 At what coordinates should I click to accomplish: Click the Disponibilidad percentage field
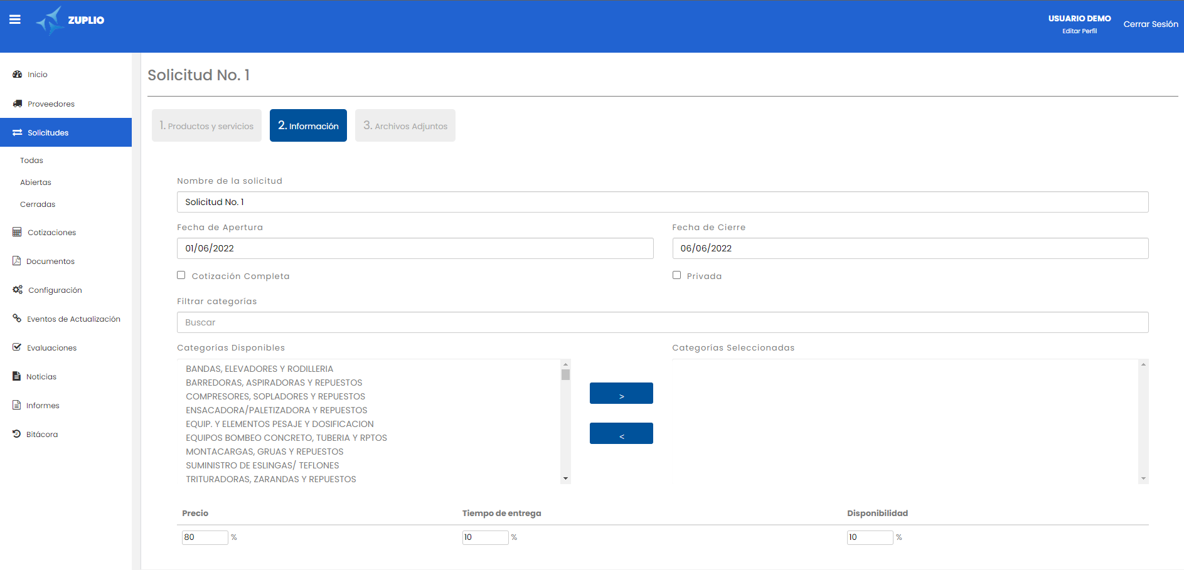[x=870, y=537]
